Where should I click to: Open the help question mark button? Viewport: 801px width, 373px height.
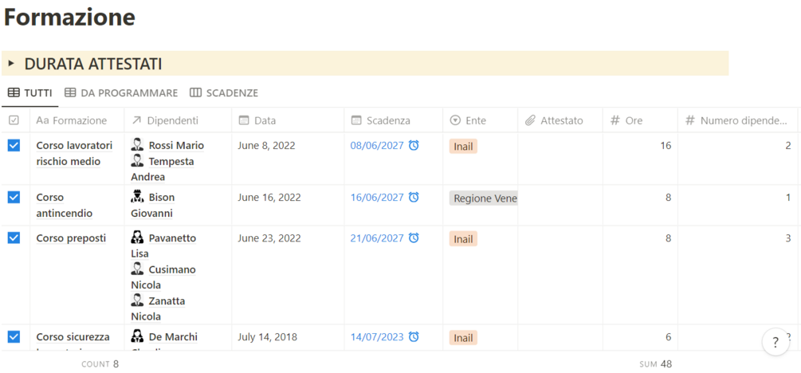(x=775, y=342)
